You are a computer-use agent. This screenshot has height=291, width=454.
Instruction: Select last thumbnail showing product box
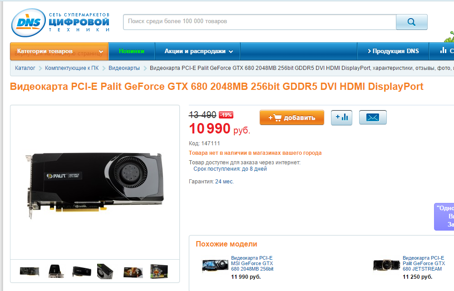pyautogui.click(x=159, y=271)
